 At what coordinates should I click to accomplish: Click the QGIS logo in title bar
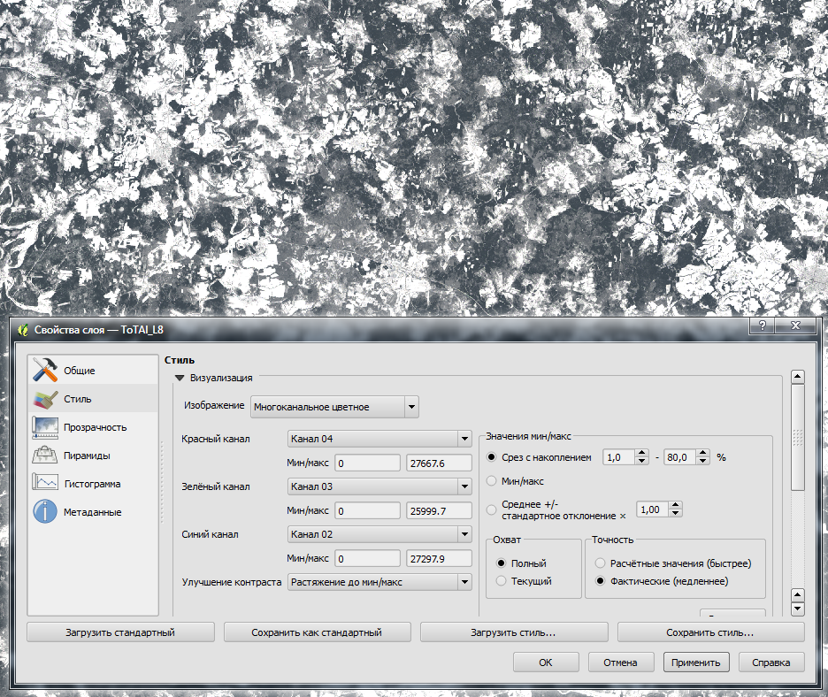coord(23,330)
